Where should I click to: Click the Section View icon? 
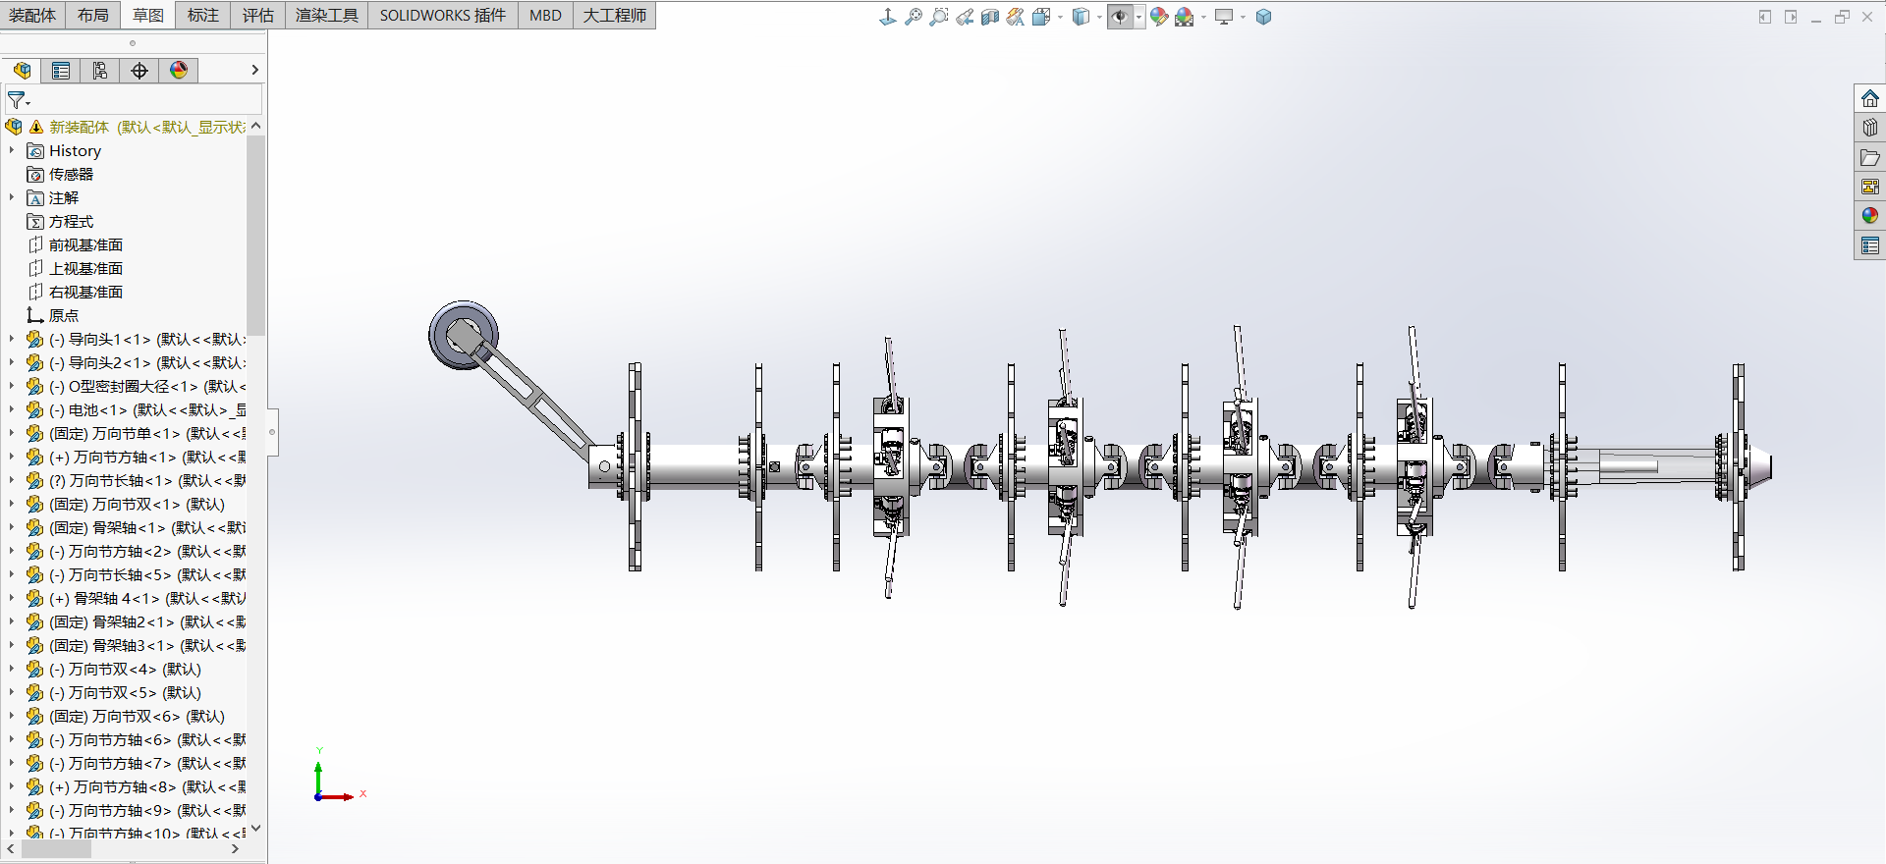tap(990, 17)
